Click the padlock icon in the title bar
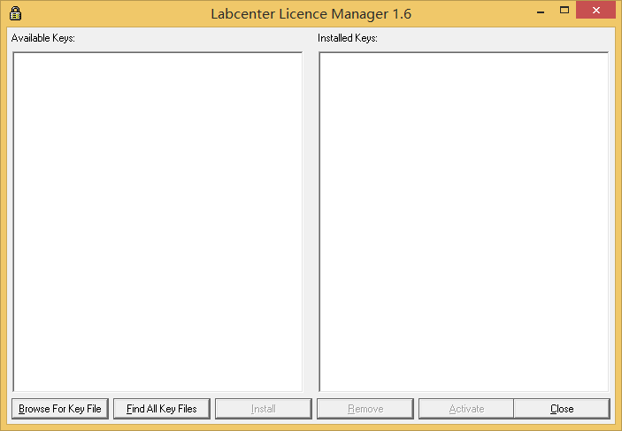The height and width of the screenshot is (431, 622). [15, 13]
